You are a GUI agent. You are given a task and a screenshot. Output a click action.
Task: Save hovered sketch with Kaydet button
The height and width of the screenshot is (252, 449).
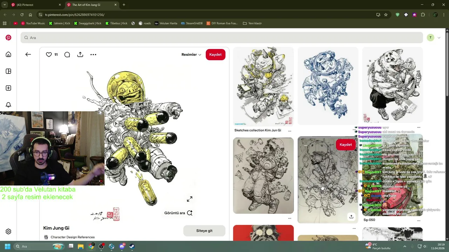point(346,145)
